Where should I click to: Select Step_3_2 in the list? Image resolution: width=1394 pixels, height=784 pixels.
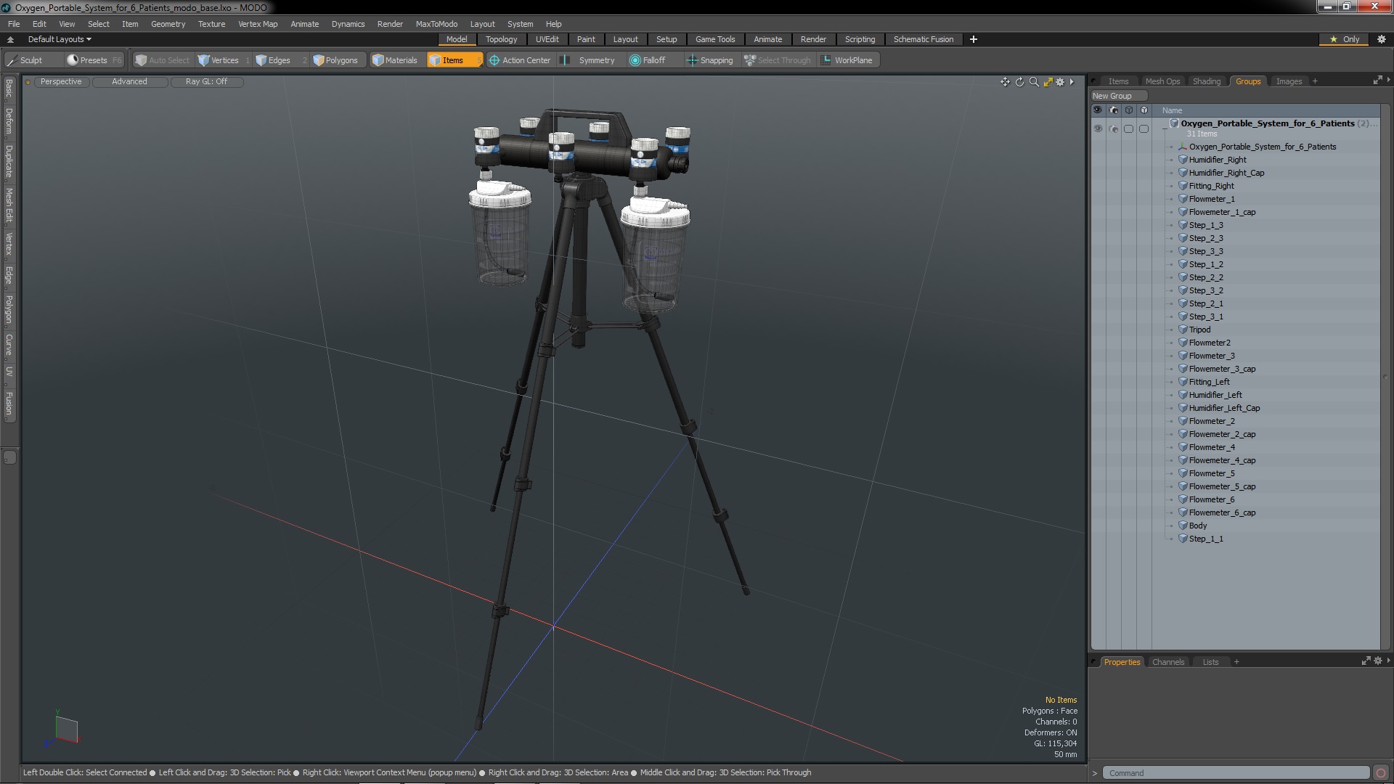tap(1206, 290)
